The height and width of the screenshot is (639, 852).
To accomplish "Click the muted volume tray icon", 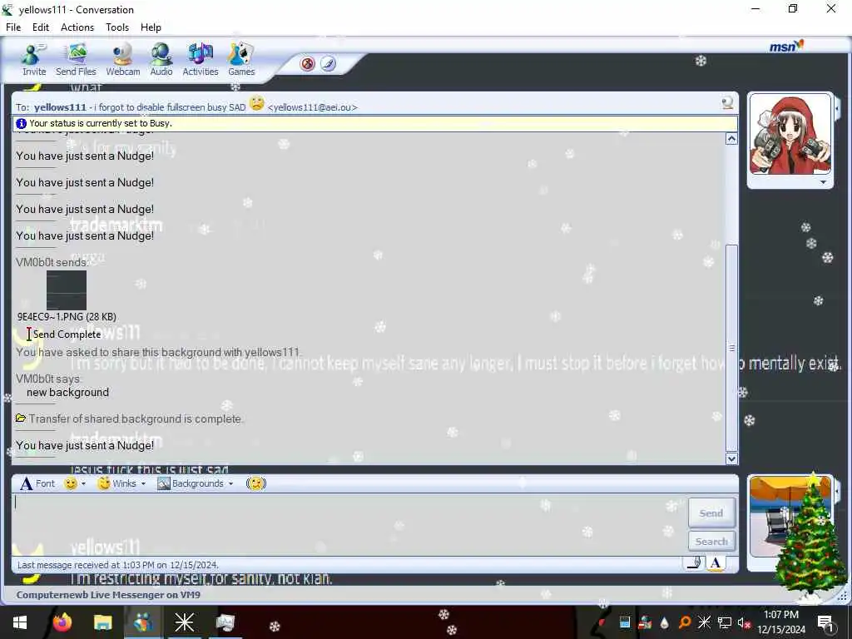I will click(x=745, y=622).
